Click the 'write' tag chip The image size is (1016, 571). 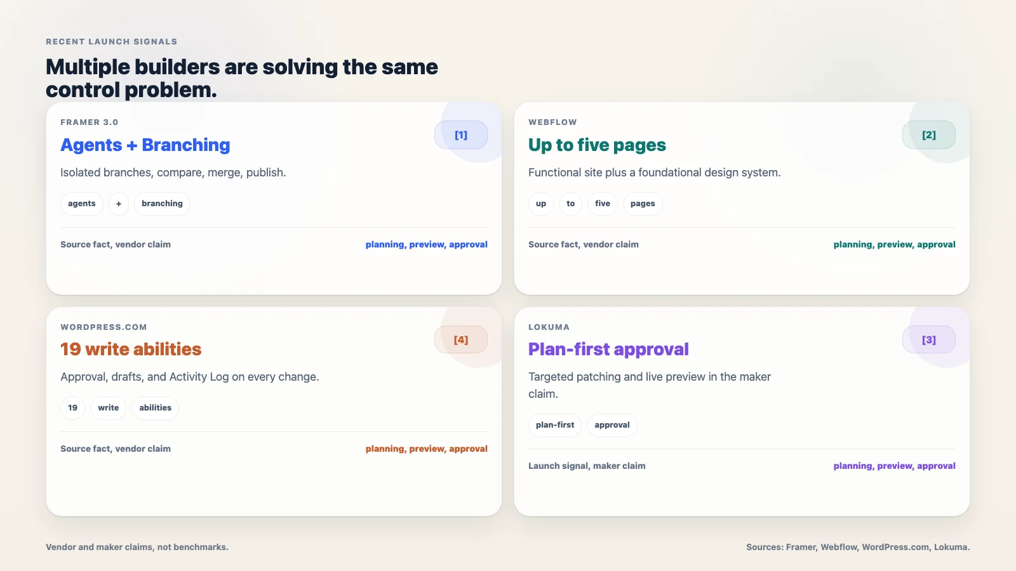tap(109, 408)
